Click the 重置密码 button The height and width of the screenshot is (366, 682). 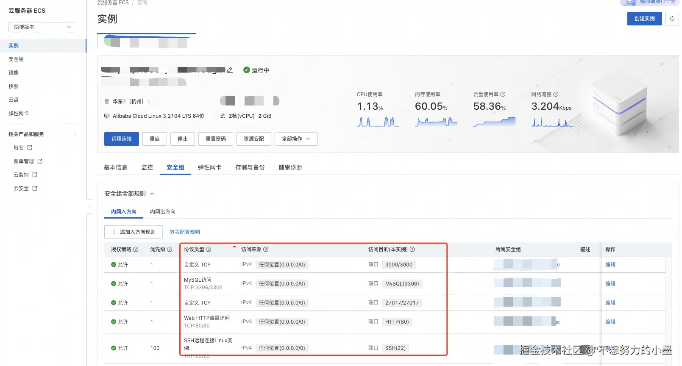[x=216, y=139]
